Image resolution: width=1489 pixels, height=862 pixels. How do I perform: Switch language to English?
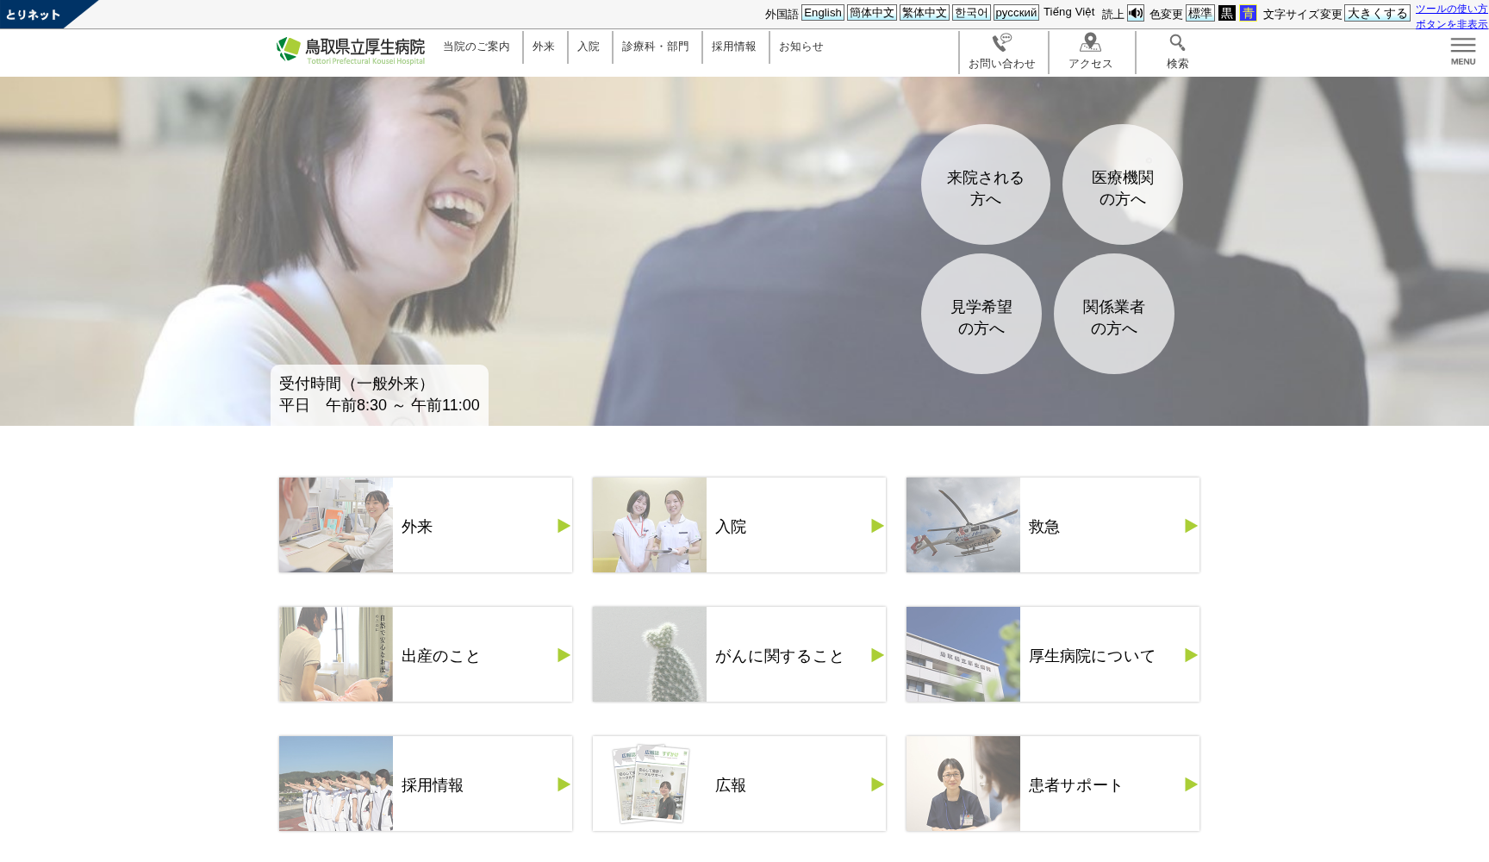click(x=822, y=13)
